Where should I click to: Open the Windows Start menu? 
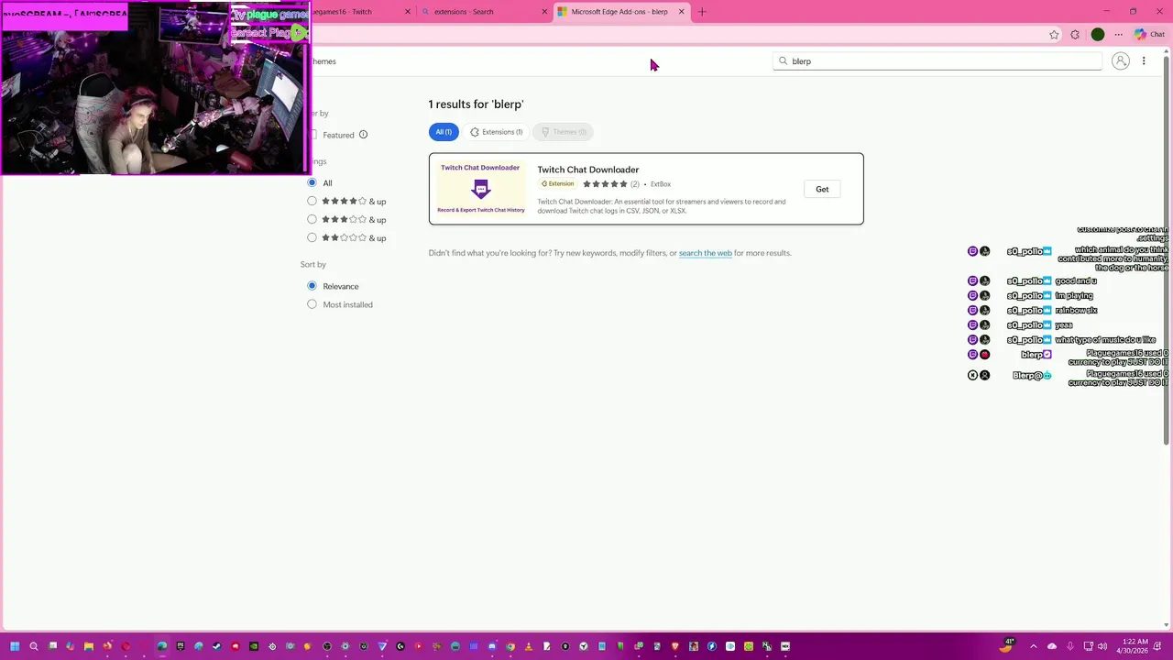(x=15, y=646)
